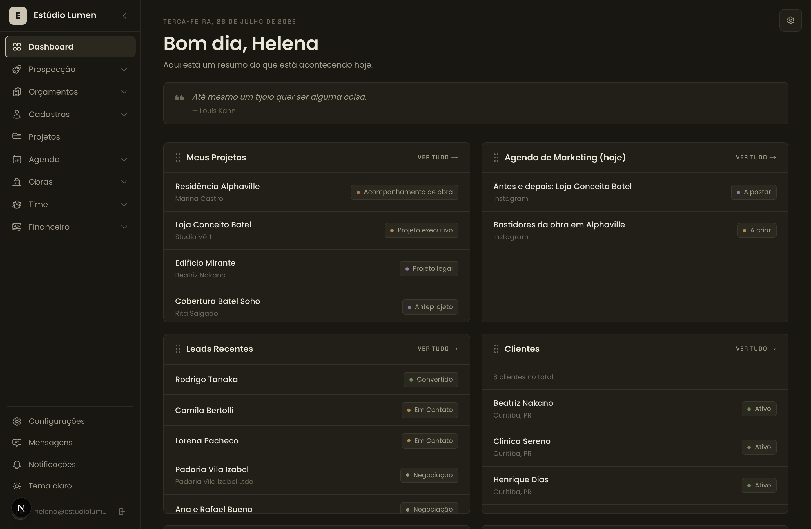Click the Orçamentos document icon
This screenshot has width=811, height=529.
[17, 92]
